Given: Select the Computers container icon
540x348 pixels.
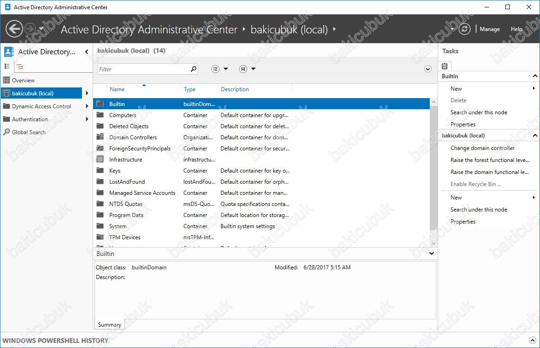Looking at the screenshot, I should 100,115.
